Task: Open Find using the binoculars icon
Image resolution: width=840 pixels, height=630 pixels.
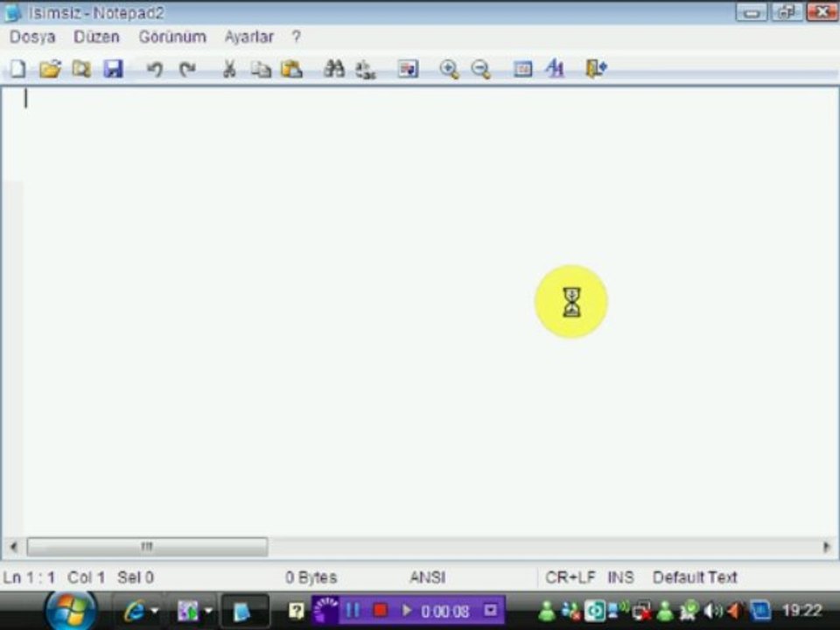Action: click(x=334, y=68)
